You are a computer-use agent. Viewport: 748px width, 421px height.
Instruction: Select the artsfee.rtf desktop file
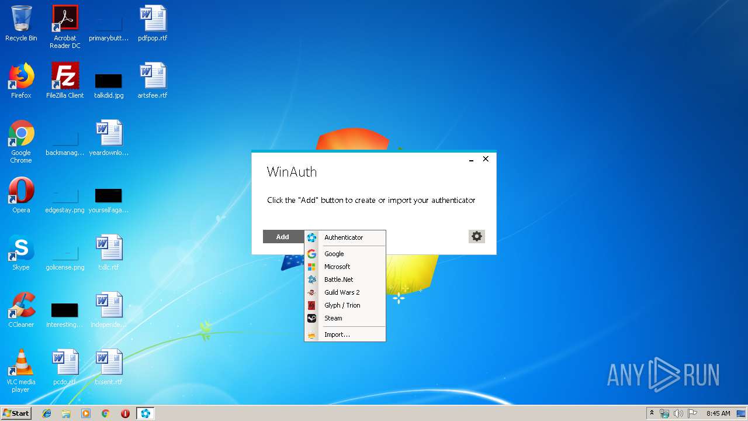pos(153,81)
